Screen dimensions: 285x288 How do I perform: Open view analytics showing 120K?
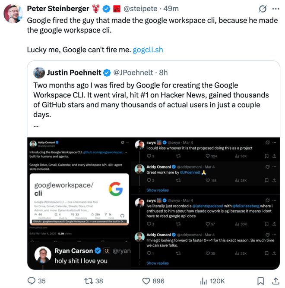click(212, 281)
